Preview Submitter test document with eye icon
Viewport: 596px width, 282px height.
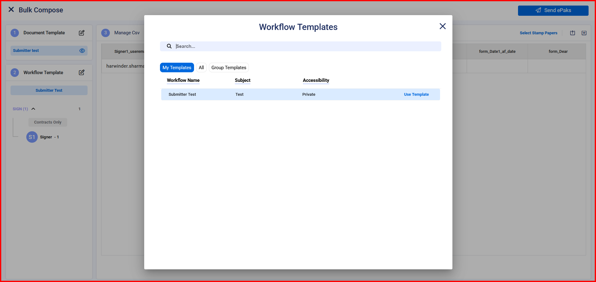pyautogui.click(x=82, y=51)
